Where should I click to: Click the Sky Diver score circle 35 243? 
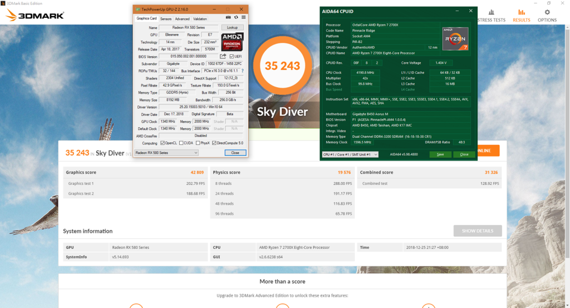(282, 65)
